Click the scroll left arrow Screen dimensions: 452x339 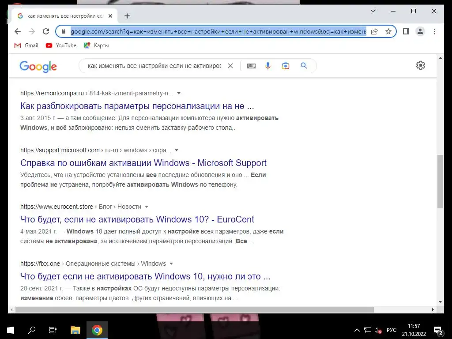click(x=11, y=309)
